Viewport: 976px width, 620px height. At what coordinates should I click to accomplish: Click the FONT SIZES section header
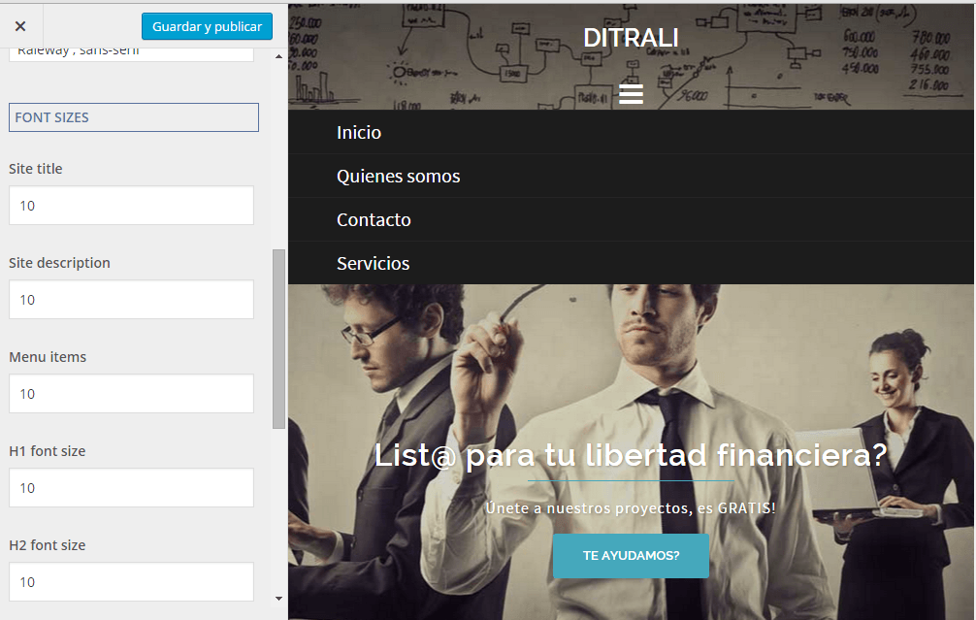click(134, 117)
